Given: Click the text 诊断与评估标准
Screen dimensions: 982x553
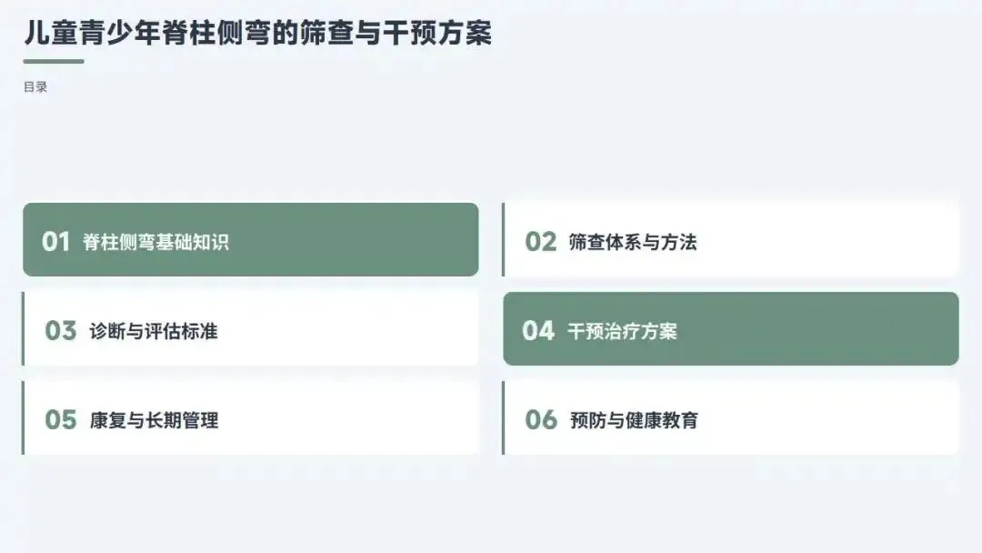Looking at the screenshot, I should 154,331.
